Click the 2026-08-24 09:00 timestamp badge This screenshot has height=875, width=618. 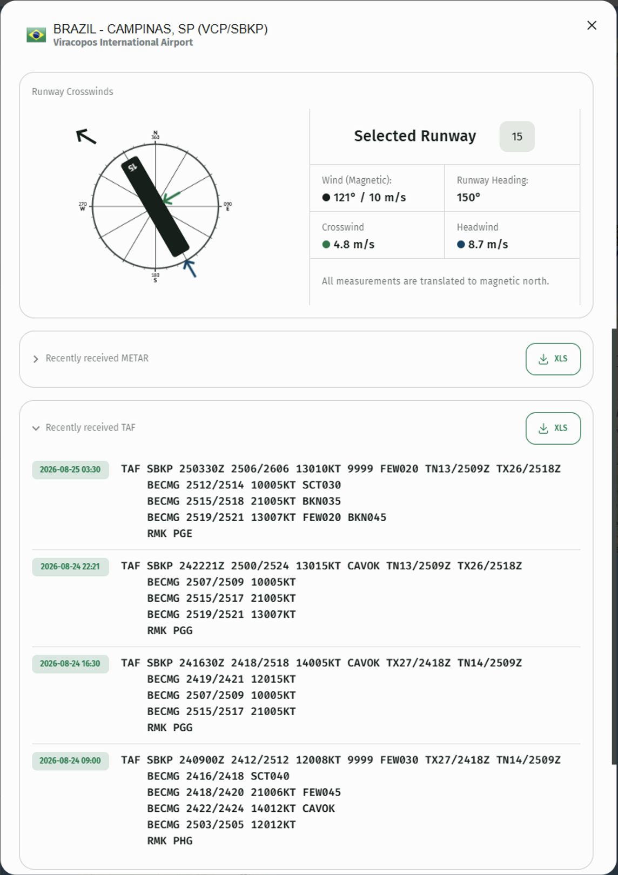pos(70,760)
